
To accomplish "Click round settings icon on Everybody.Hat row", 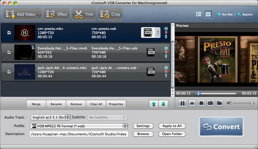I will (x=166, y=48).
